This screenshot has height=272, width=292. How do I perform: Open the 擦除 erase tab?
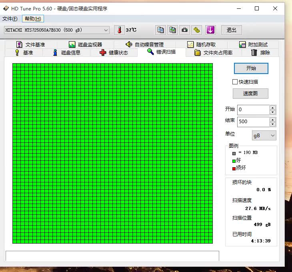[260, 52]
